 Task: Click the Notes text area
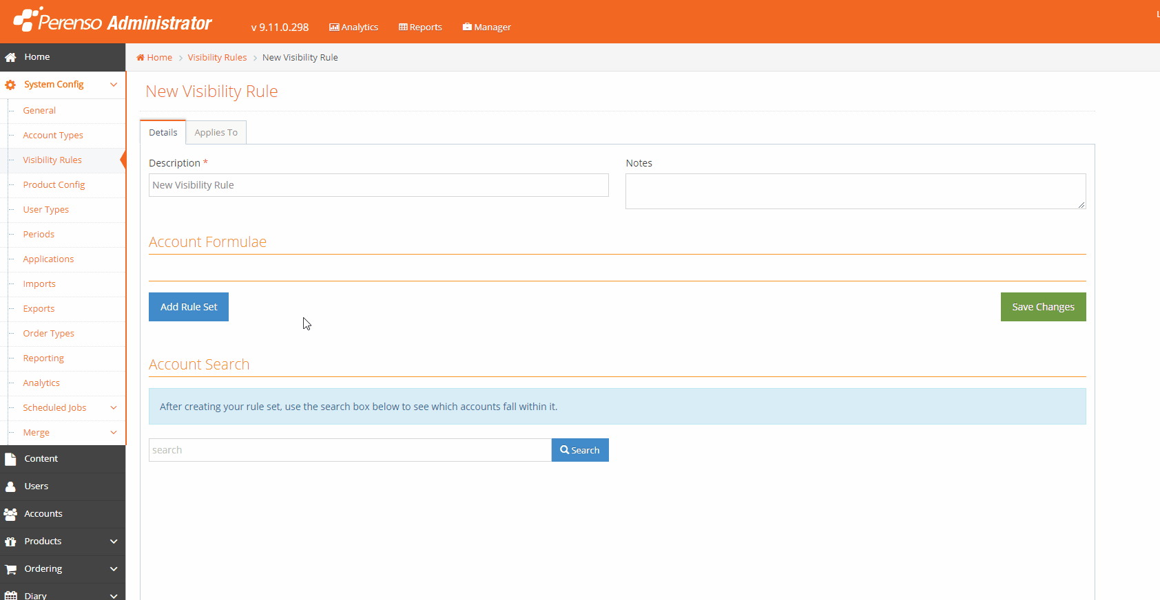(x=856, y=191)
